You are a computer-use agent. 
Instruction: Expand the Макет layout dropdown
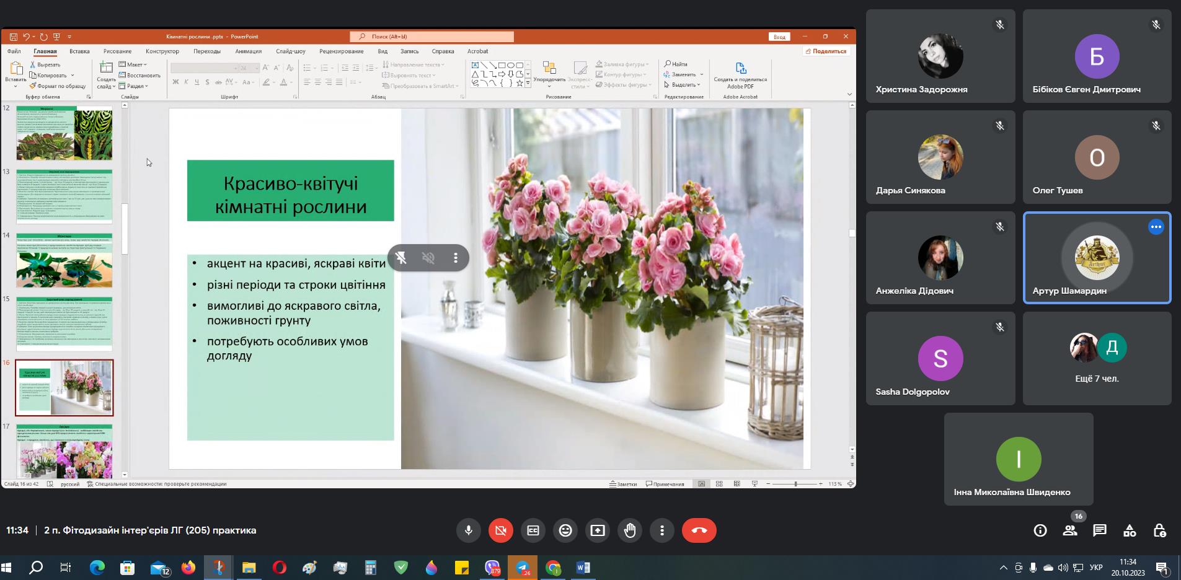133,64
